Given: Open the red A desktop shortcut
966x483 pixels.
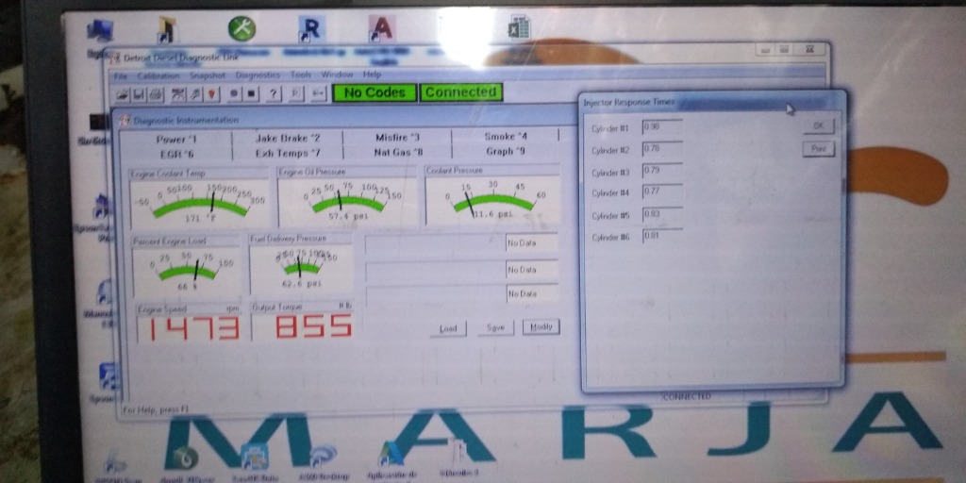Looking at the screenshot, I should 382,28.
